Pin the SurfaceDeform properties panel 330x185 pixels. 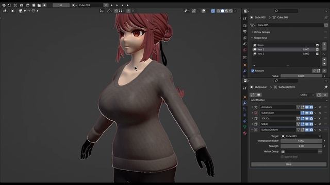326,87
